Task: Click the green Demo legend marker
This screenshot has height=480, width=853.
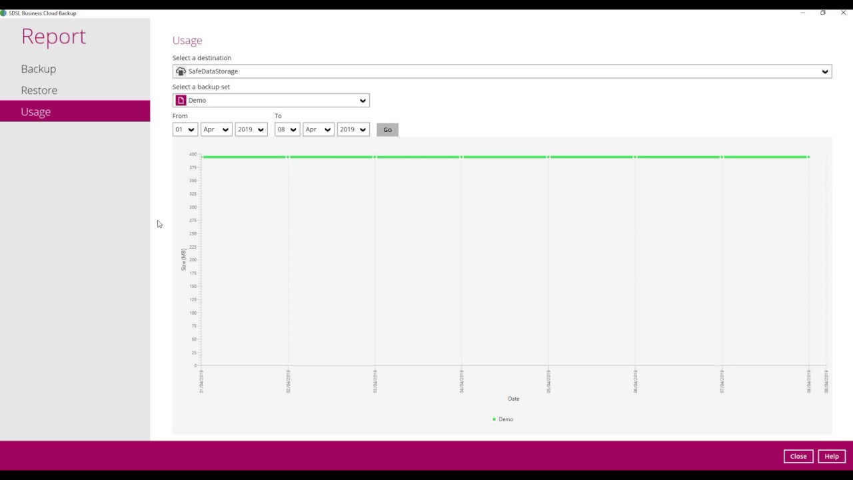Action: [494, 419]
